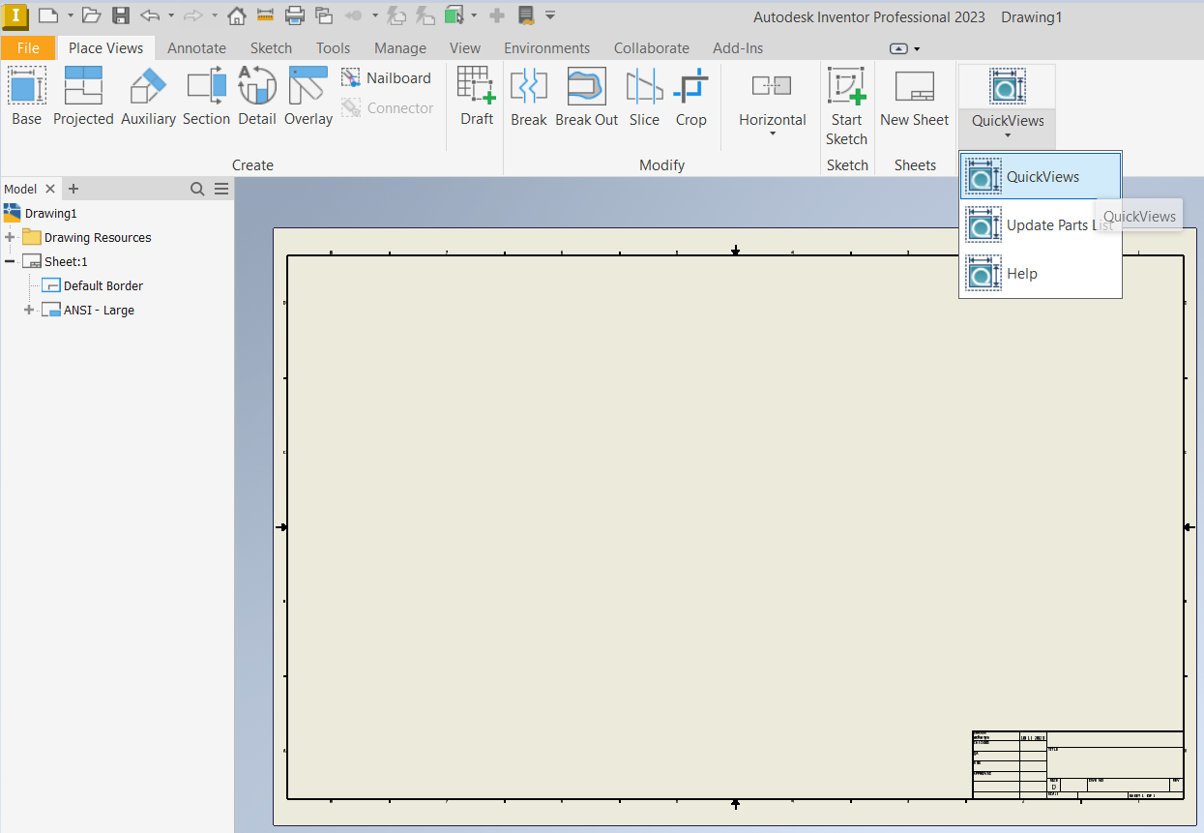Viewport: 1204px width, 833px height.
Task: Activate the Section view tool
Action: [x=206, y=96]
